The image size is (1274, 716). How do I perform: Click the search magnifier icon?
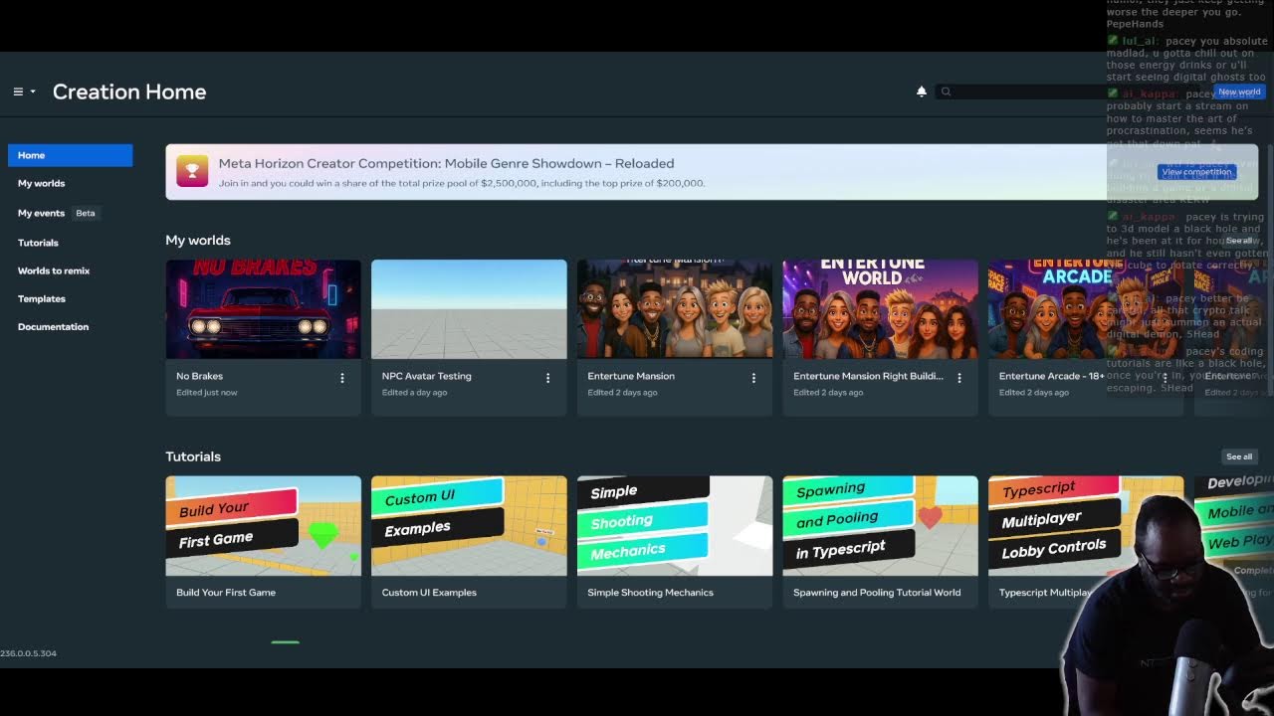946,91
